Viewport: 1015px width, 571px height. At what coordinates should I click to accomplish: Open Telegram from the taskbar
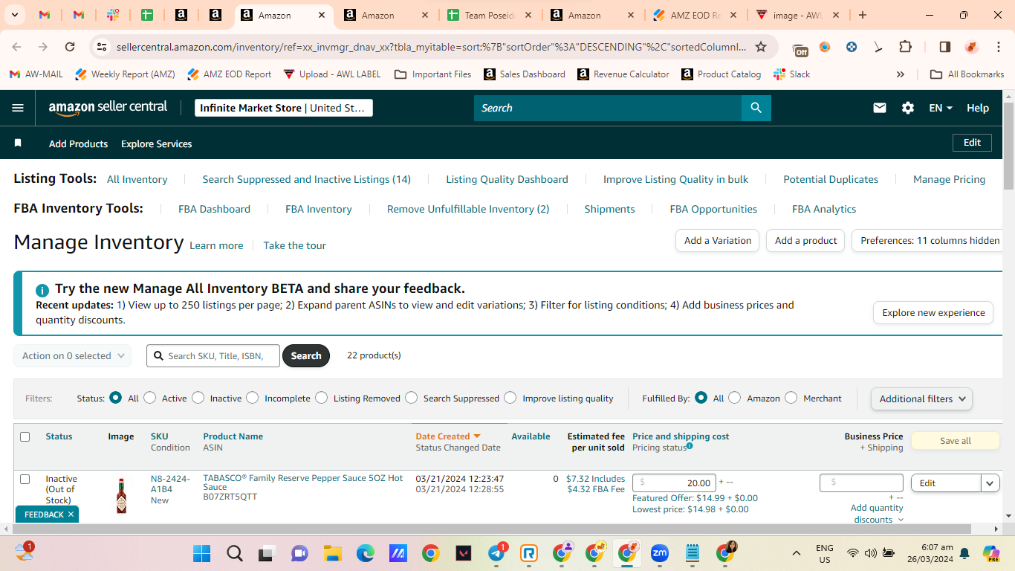tap(496, 553)
